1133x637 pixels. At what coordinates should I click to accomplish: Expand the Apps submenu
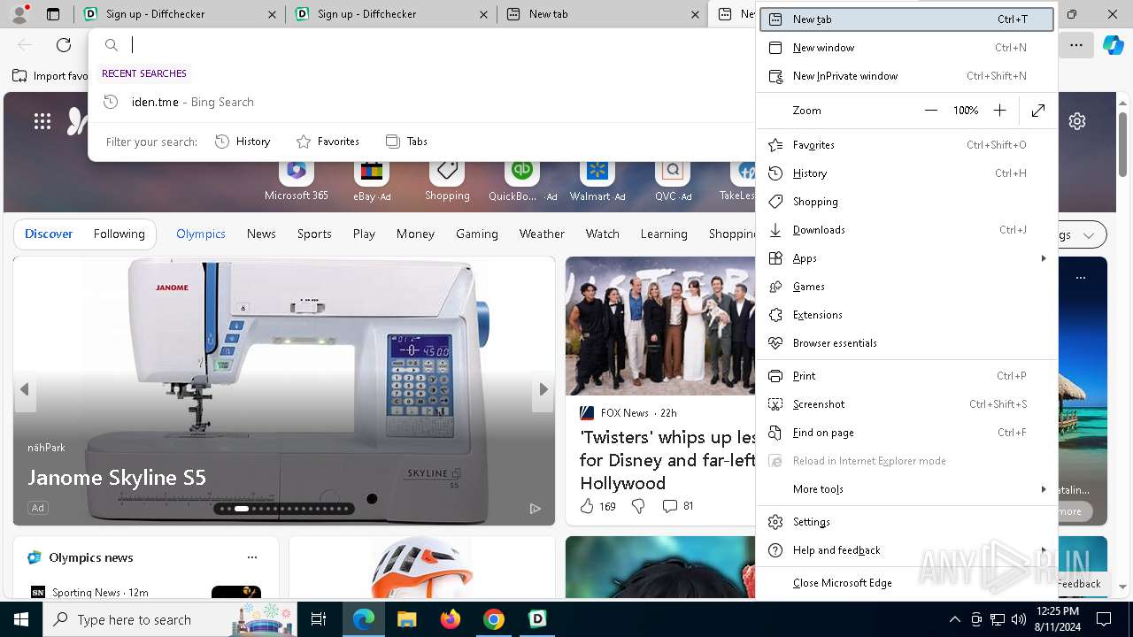coord(907,258)
